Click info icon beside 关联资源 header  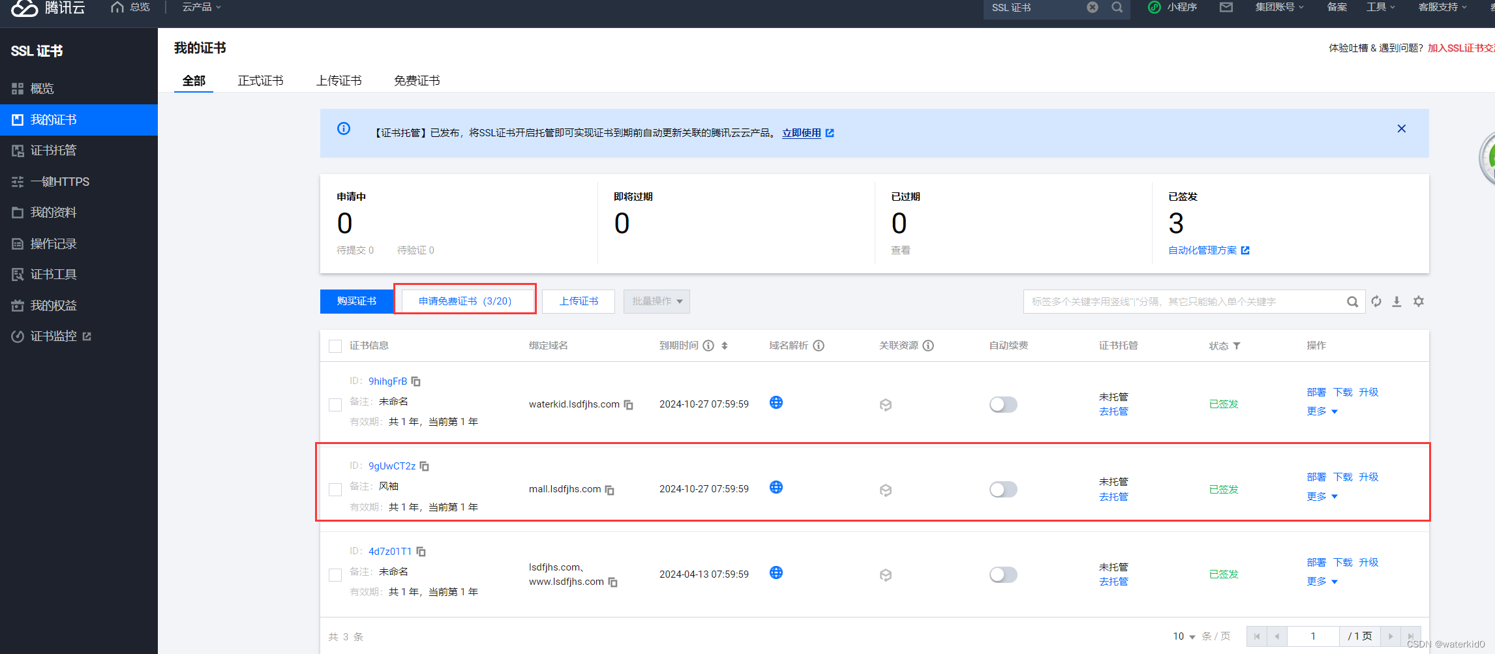coord(928,346)
